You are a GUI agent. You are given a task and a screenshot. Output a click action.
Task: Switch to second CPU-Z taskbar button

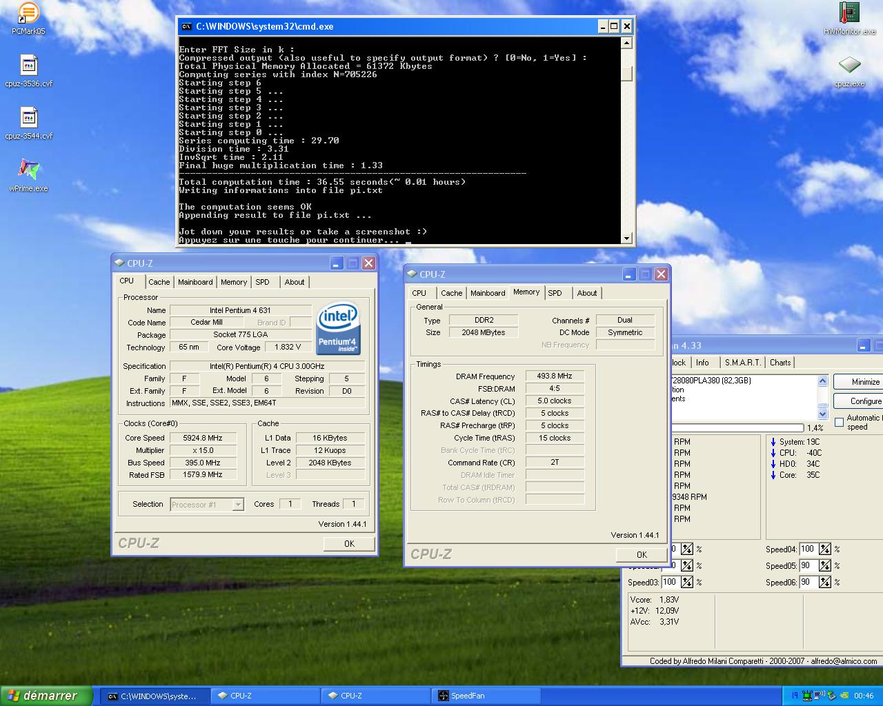[x=375, y=696]
